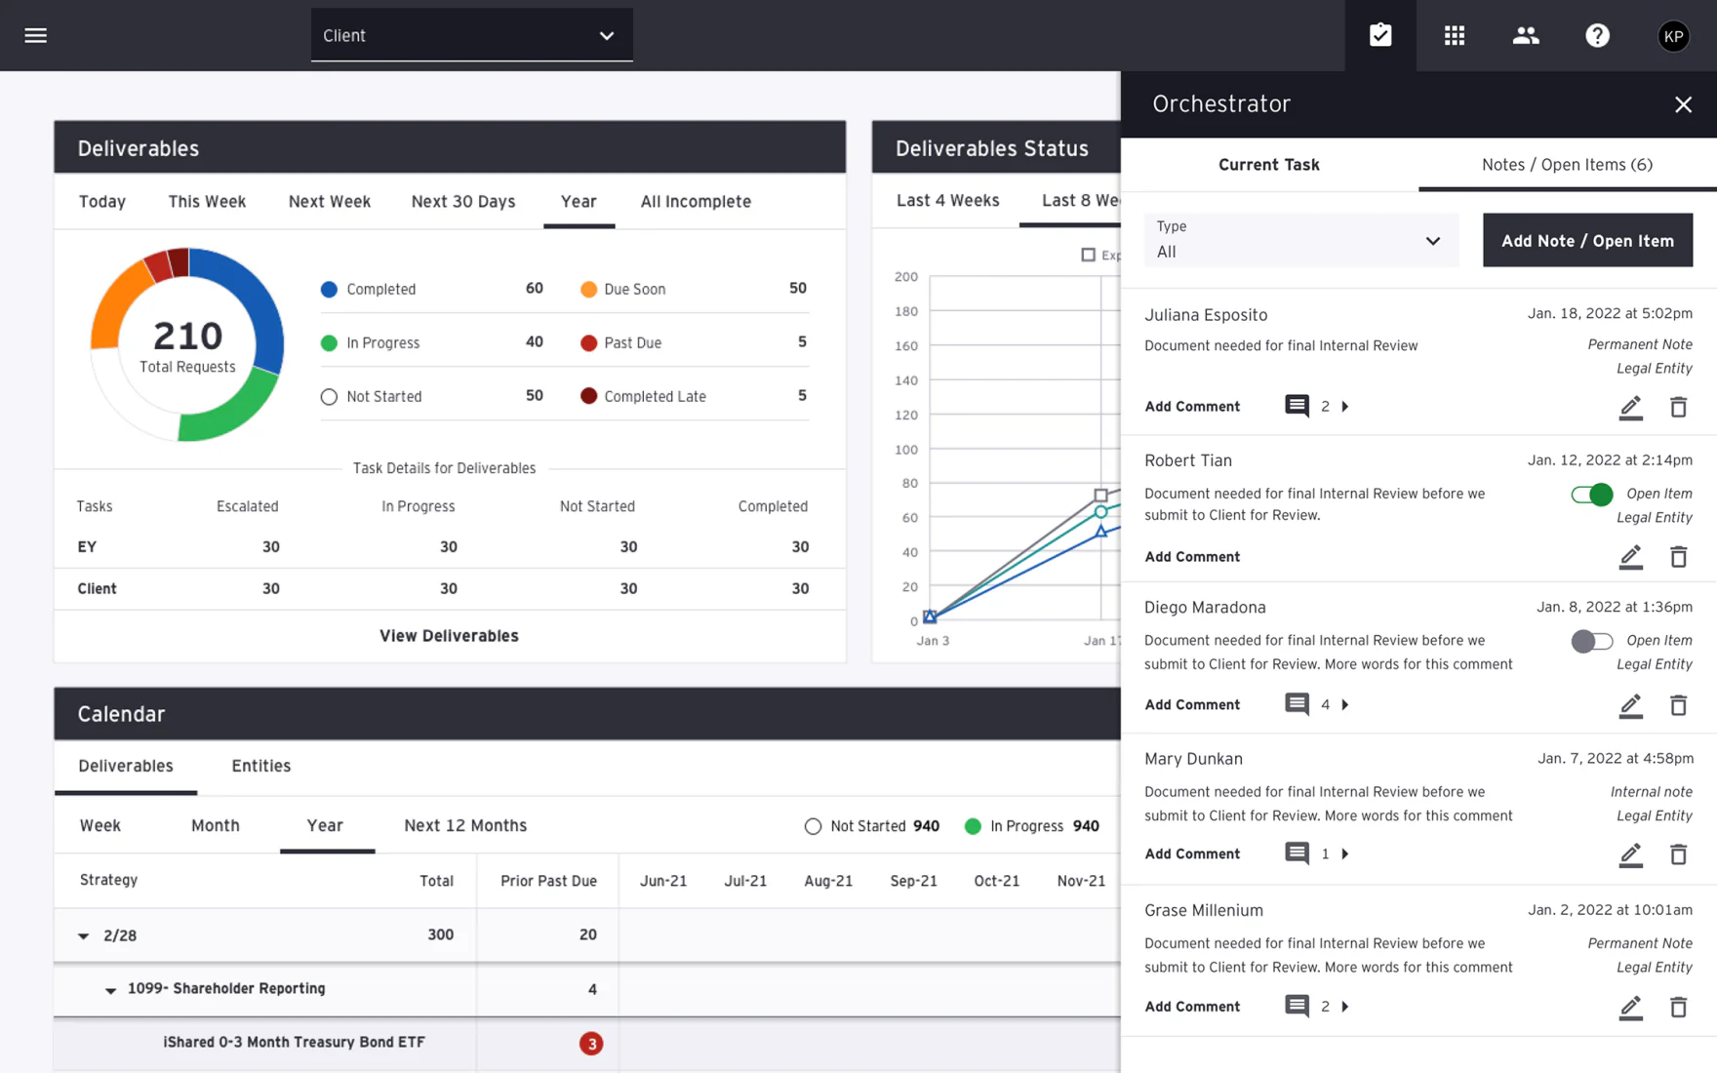Close the Orchestrator panel
This screenshot has height=1073, width=1717.
[1683, 104]
